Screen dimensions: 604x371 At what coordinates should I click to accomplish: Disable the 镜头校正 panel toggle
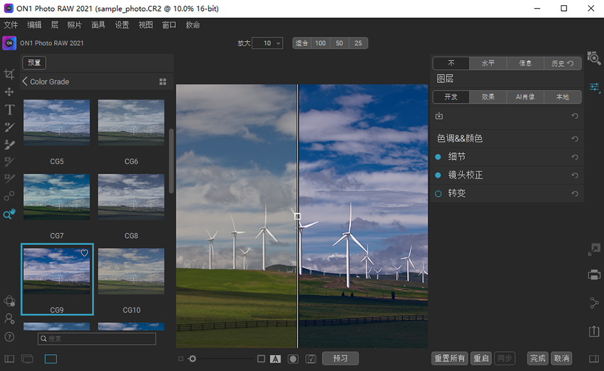click(x=439, y=175)
